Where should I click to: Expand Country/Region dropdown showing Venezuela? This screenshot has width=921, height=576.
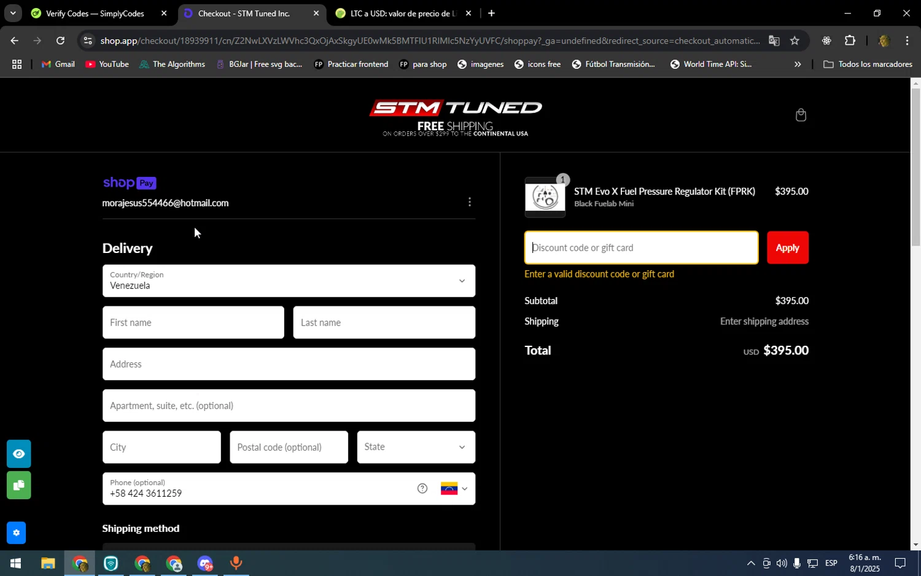pyautogui.click(x=289, y=281)
